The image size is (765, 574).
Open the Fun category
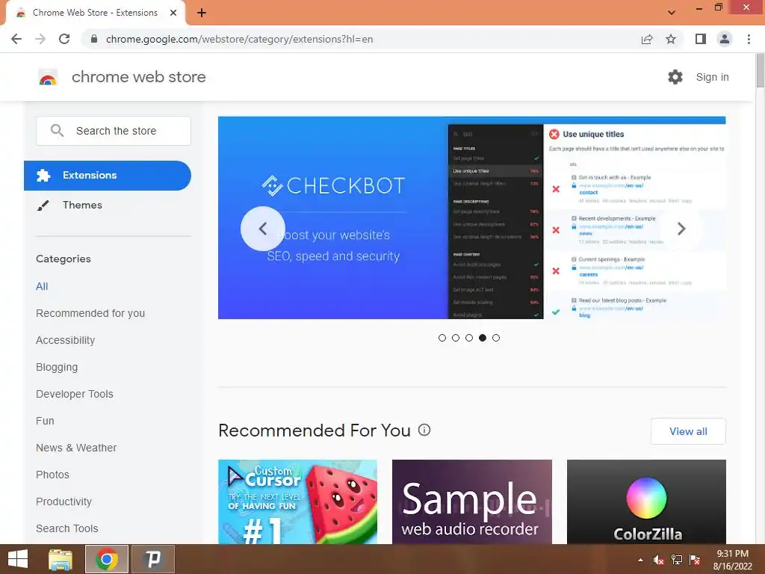tap(45, 421)
